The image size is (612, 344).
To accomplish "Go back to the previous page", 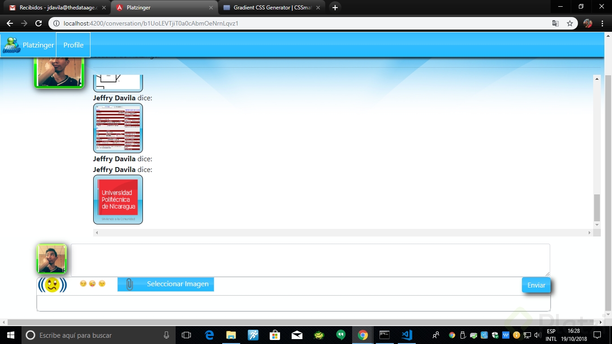I will pyautogui.click(x=10, y=23).
